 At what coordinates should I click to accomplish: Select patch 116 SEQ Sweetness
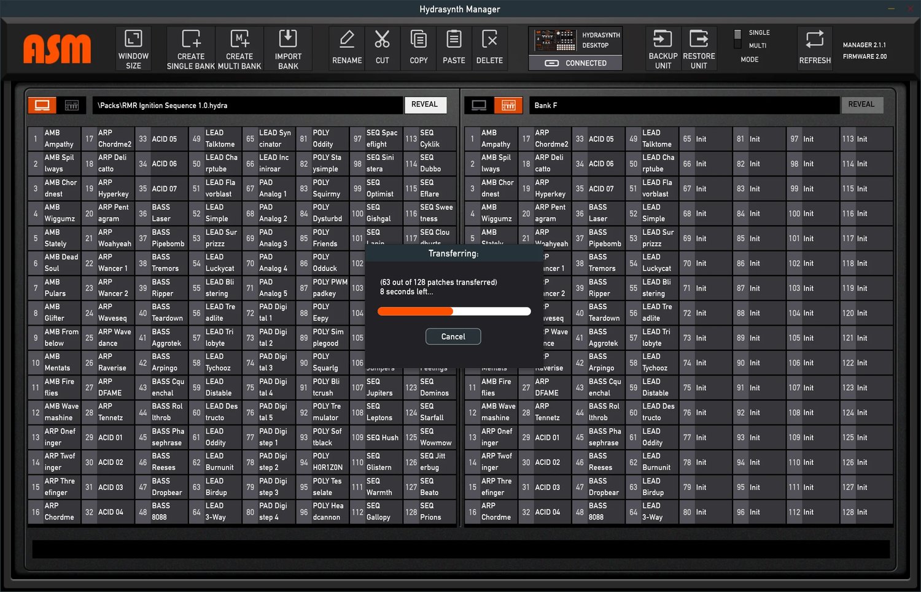430,213
